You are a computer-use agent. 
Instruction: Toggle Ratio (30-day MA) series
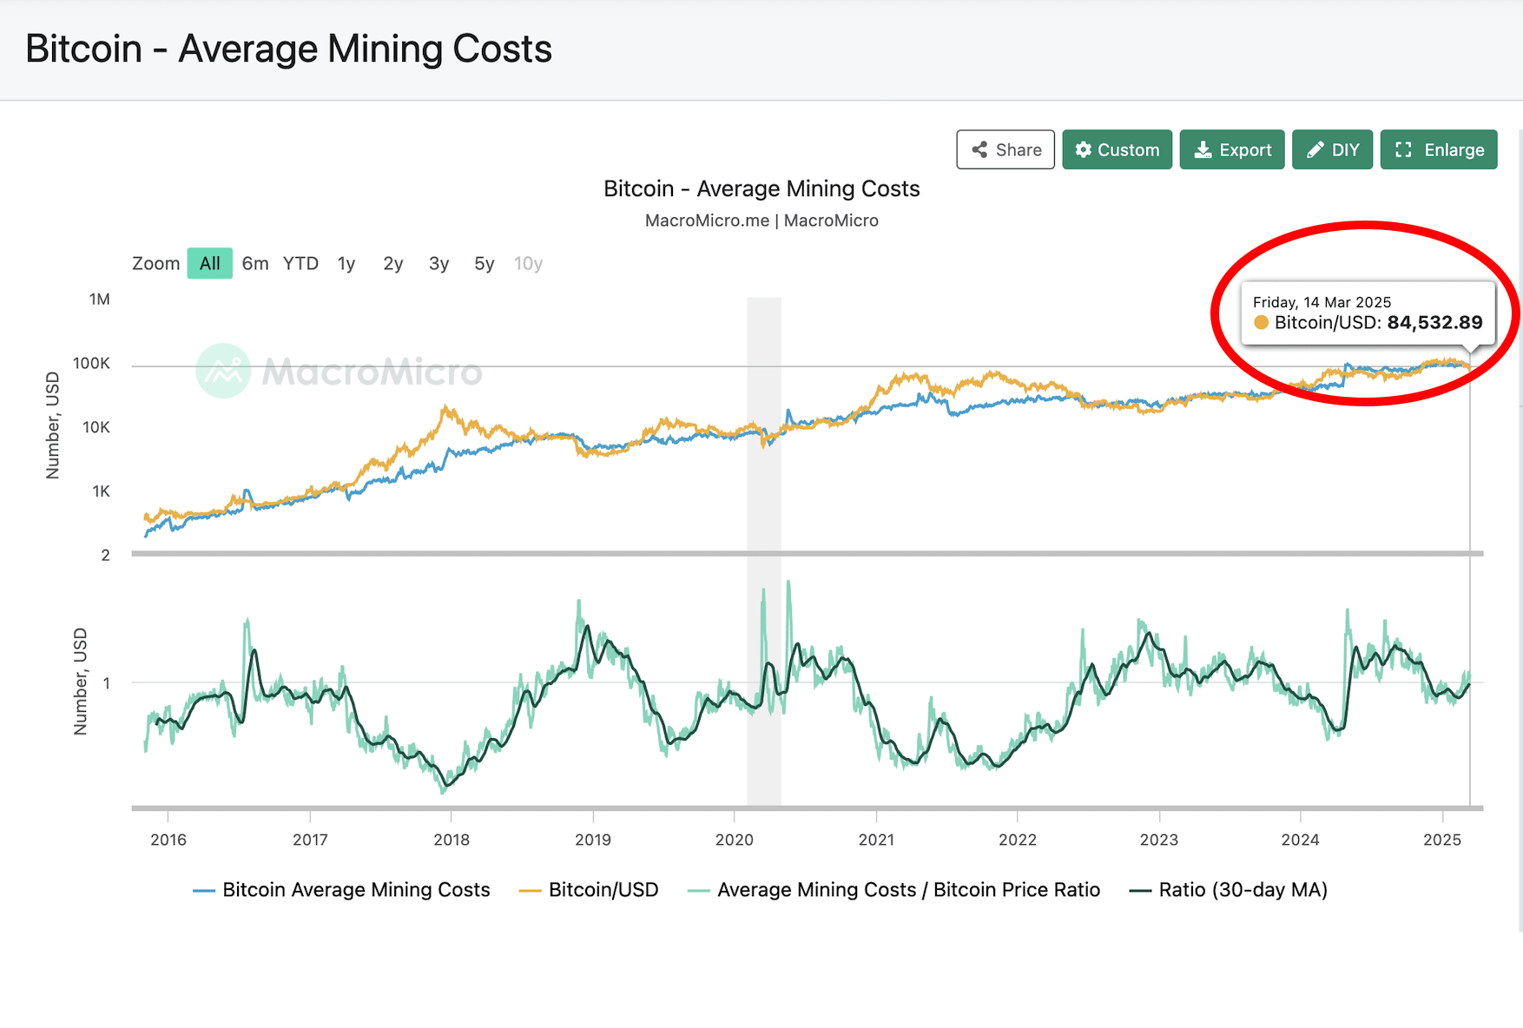coord(1229,890)
